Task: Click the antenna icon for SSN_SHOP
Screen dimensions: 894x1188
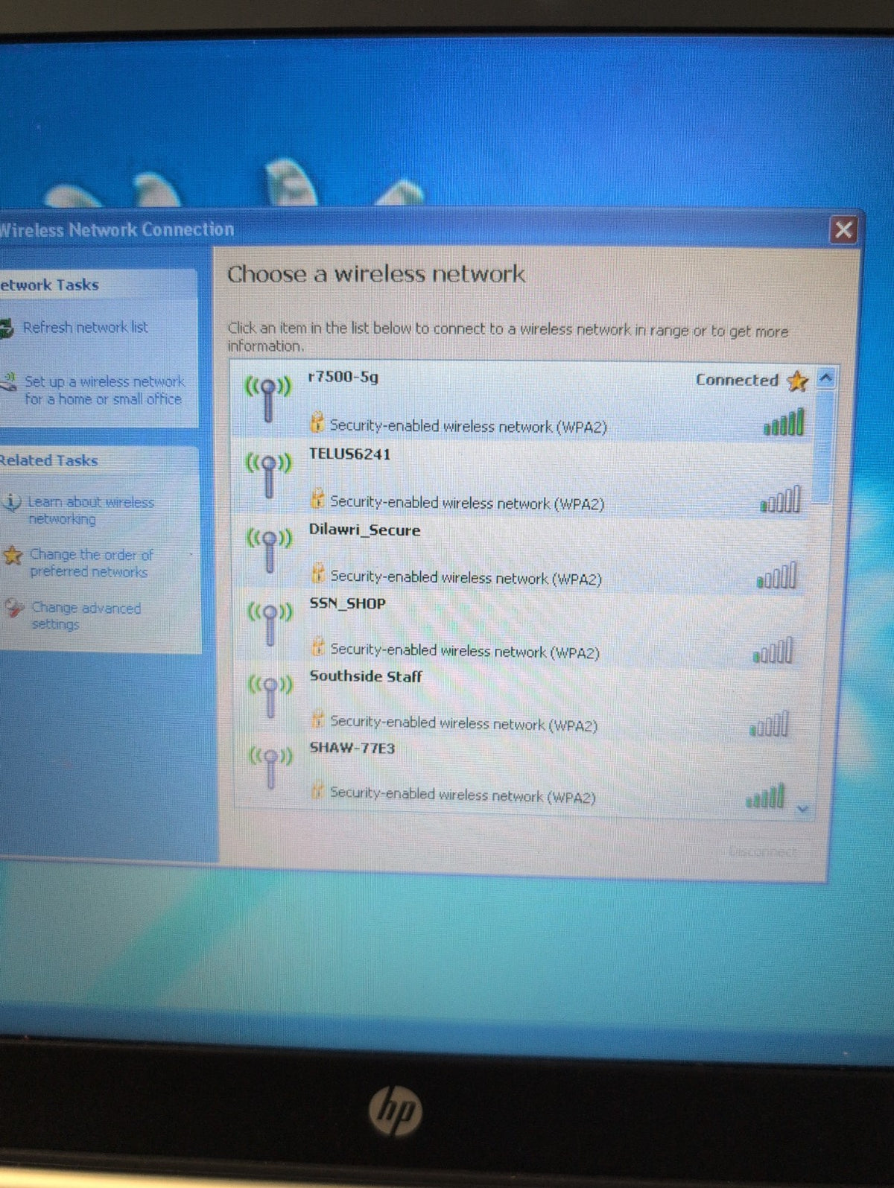Action: (x=270, y=623)
